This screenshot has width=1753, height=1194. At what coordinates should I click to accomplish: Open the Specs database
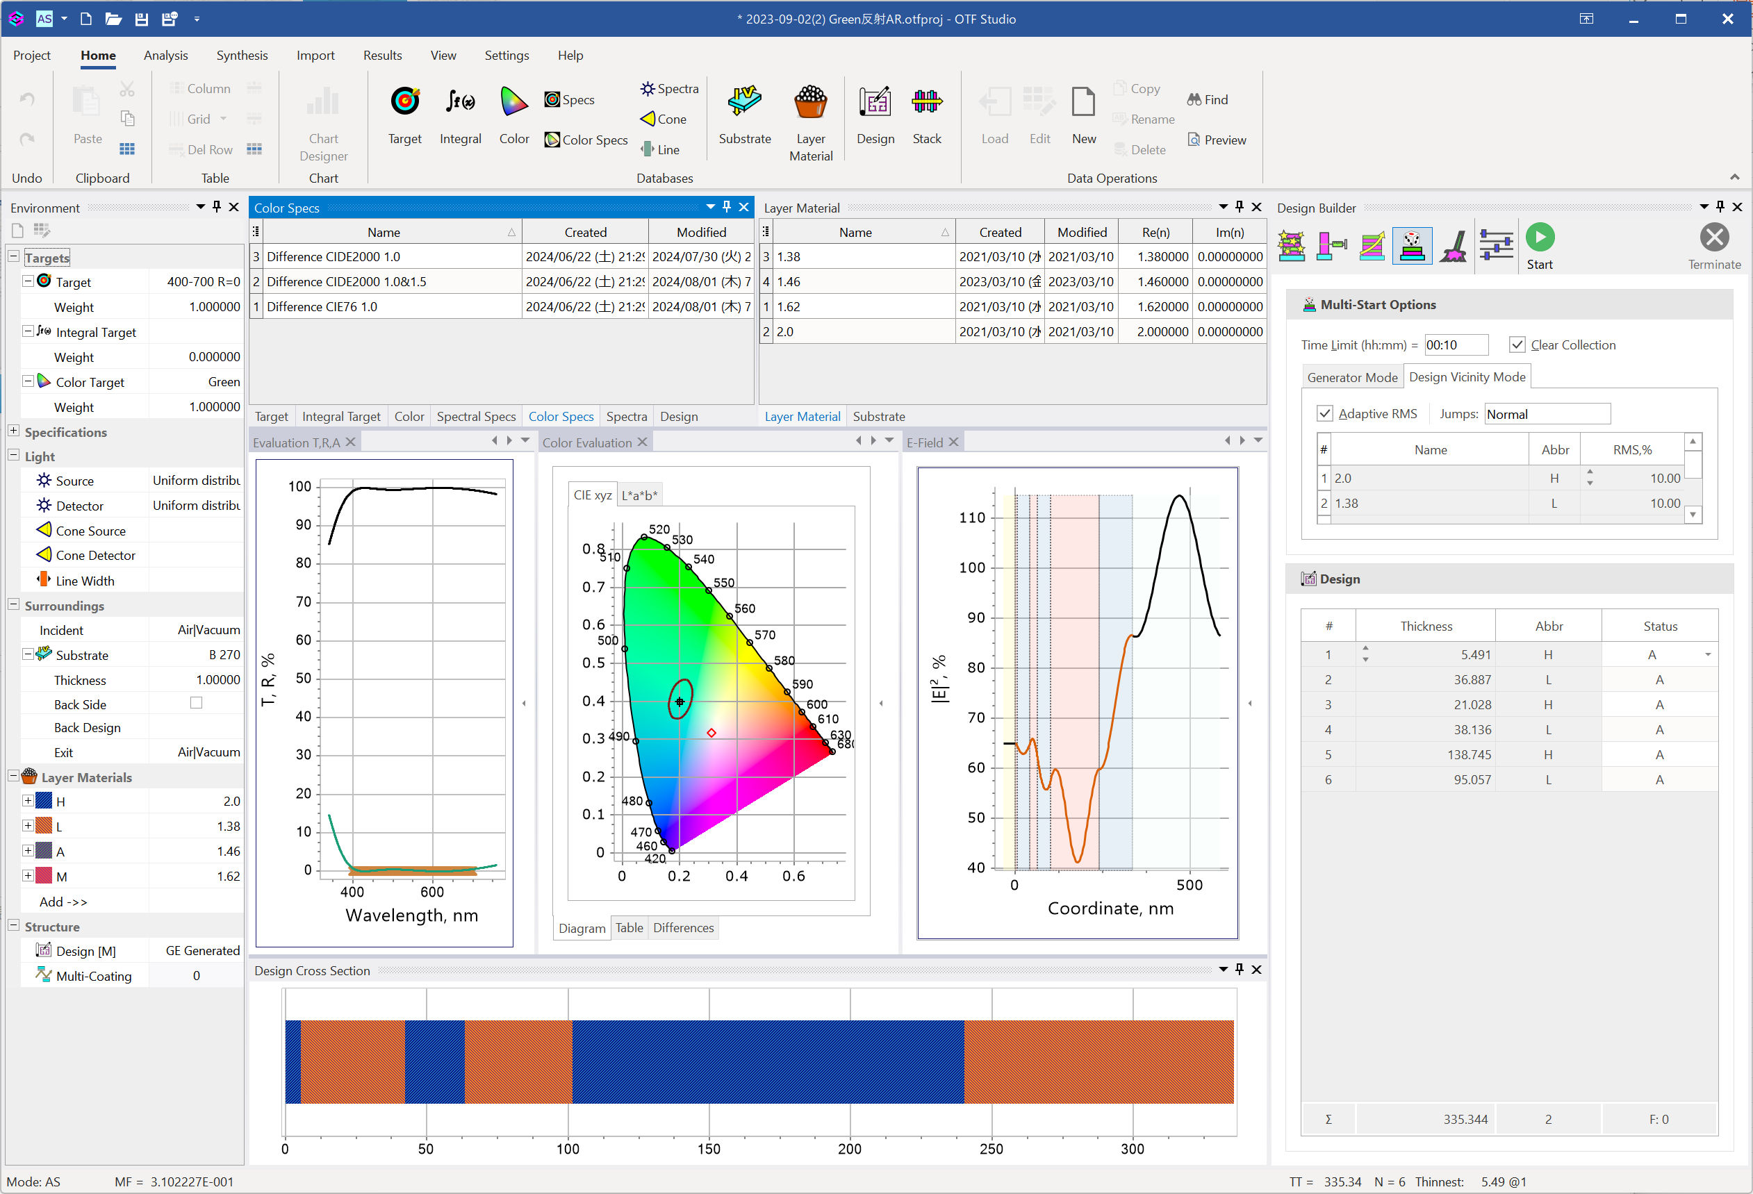click(x=570, y=99)
